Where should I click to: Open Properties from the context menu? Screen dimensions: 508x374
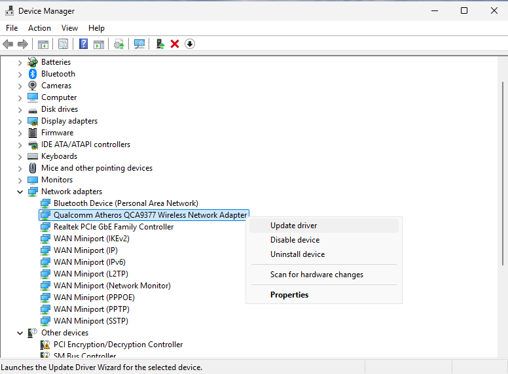[x=289, y=295]
